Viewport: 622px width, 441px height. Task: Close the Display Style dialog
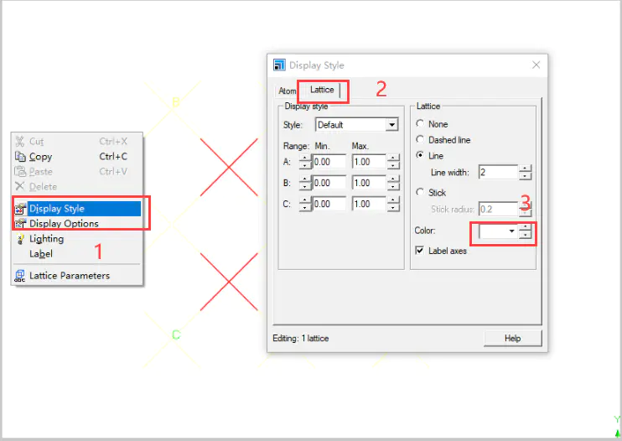pos(536,65)
